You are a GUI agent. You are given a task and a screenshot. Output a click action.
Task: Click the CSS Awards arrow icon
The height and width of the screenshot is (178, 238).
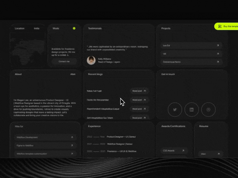tap(183, 150)
